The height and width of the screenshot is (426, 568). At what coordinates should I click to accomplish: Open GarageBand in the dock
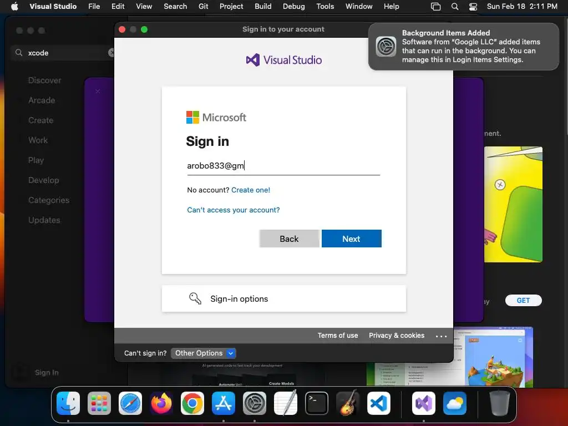(348, 403)
